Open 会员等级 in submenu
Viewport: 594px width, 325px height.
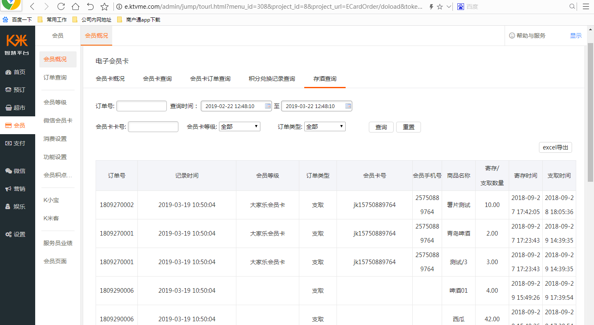(55, 102)
